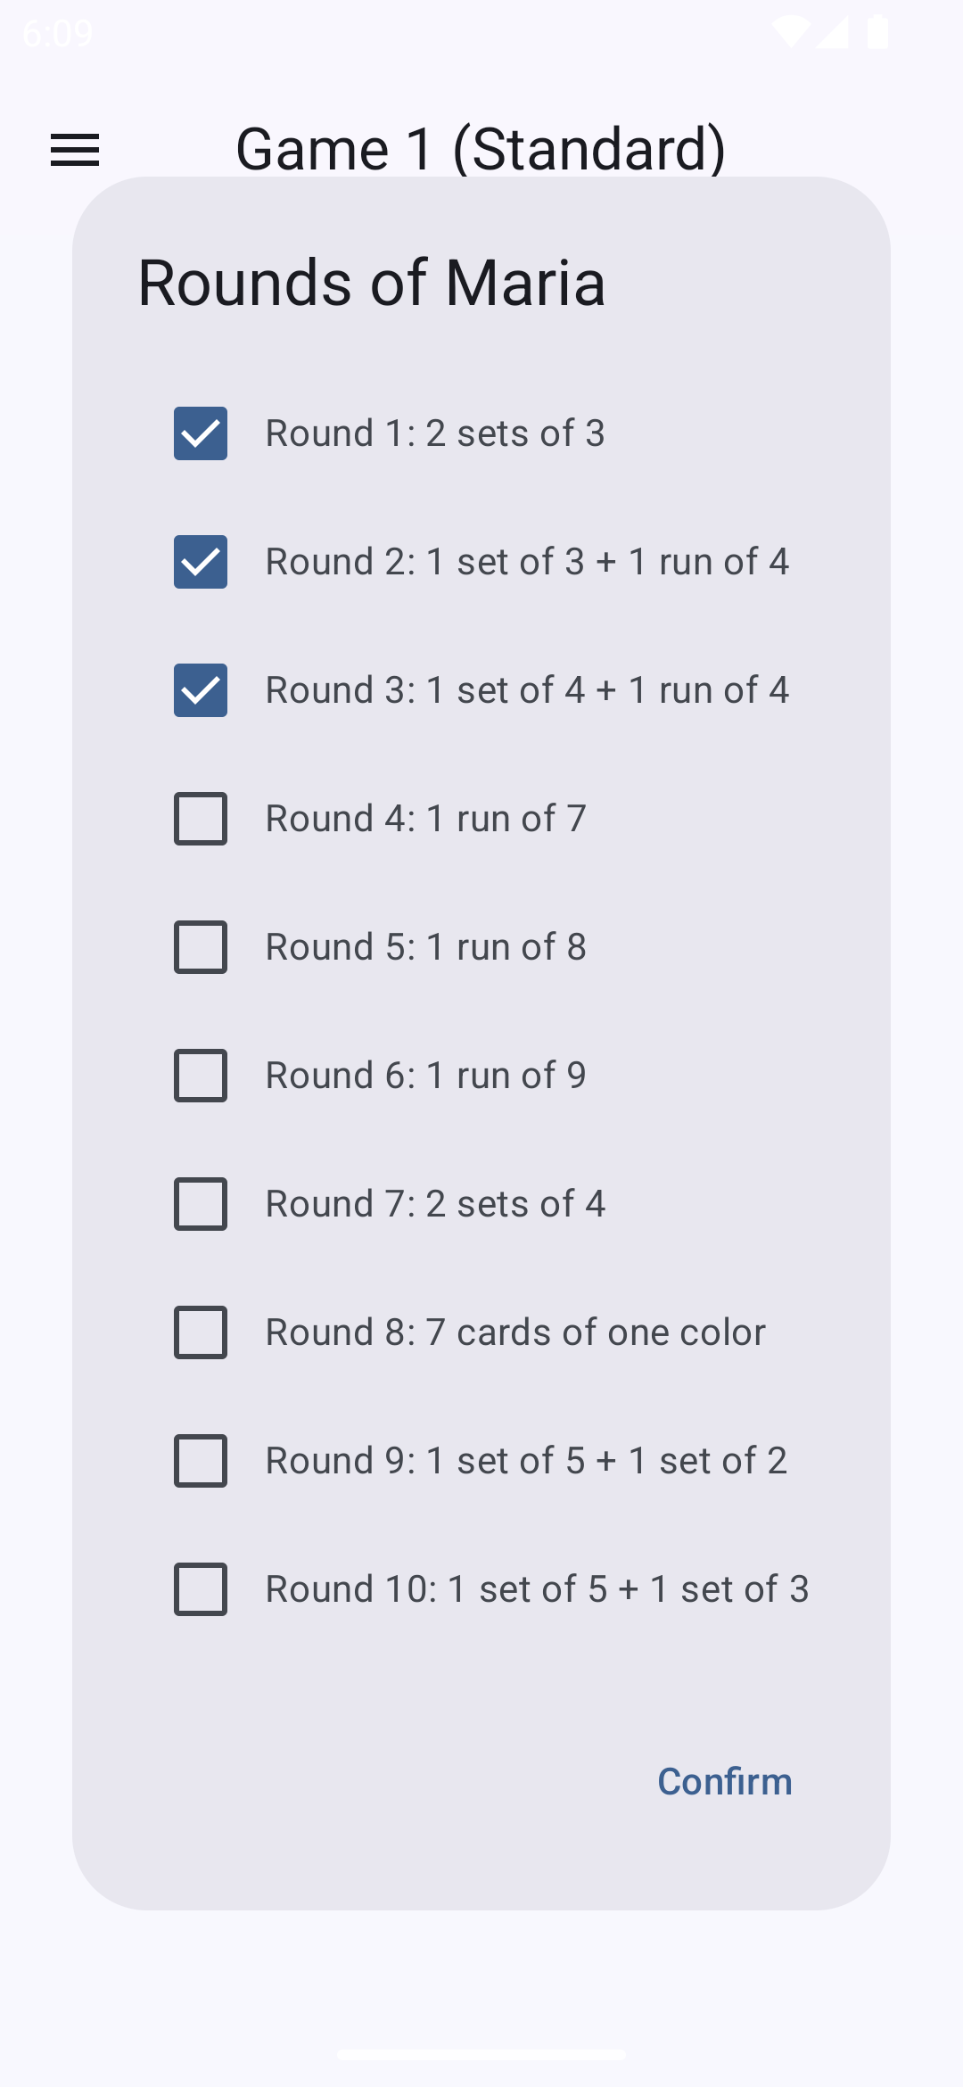Uncheck Round 2 checkbox
Image resolution: width=963 pixels, height=2087 pixels.
tap(201, 562)
